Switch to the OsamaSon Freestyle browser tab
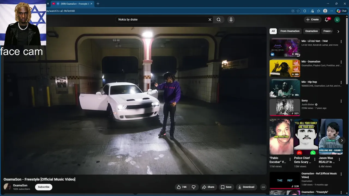Viewport: 349px width, 196px height. click(72, 4)
